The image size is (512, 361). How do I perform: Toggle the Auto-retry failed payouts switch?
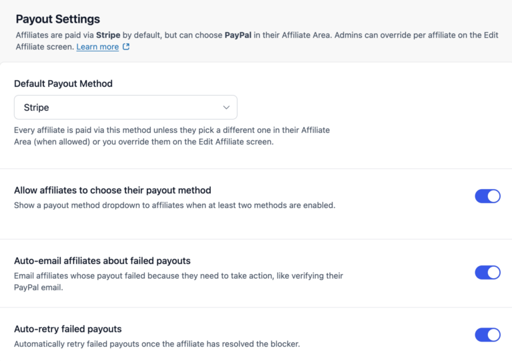click(x=487, y=335)
